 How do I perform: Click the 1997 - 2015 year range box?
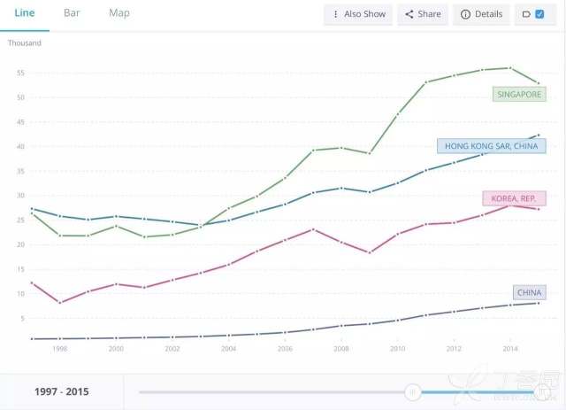pyautogui.click(x=62, y=391)
